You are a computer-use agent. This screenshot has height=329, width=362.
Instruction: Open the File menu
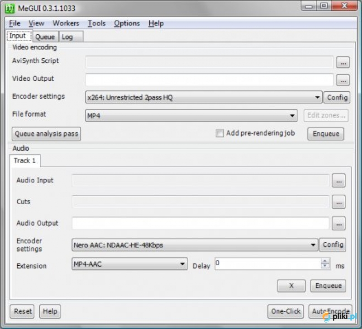pyautogui.click(x=14, y=23)
